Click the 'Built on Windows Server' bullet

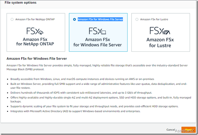tap(99, 86)
